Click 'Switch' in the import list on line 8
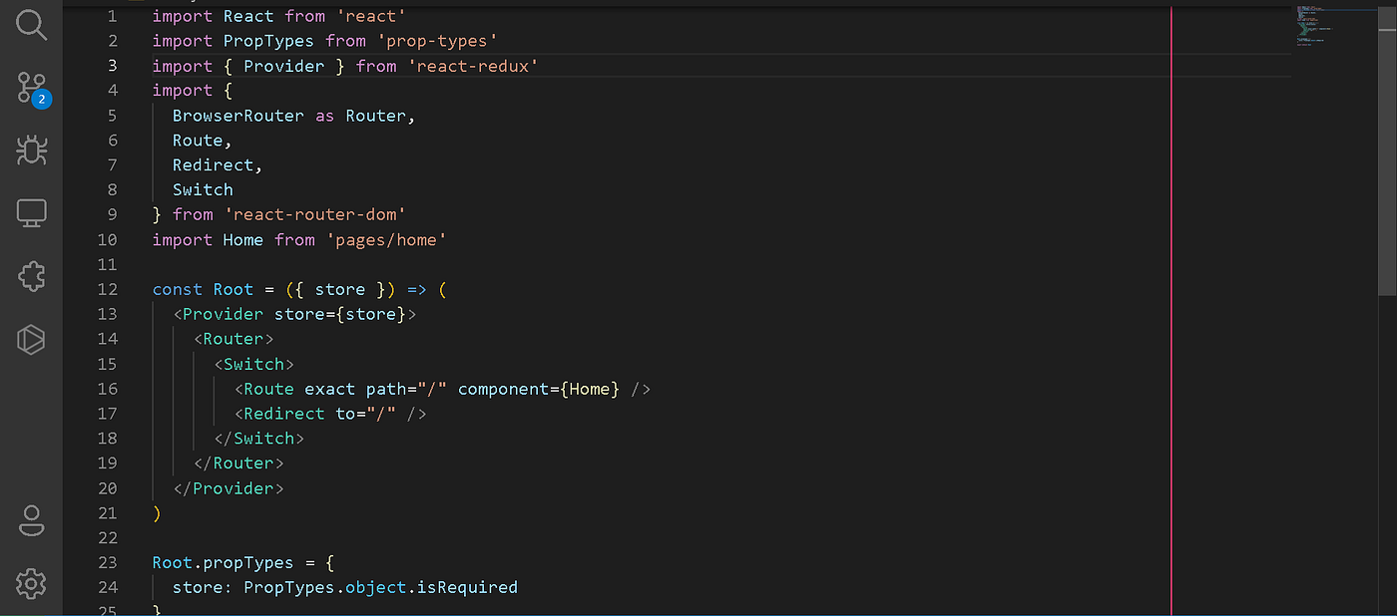Image resolution: width=1397 pixels, height=616 pixels. pyautogui.click(x=204, y=189)
